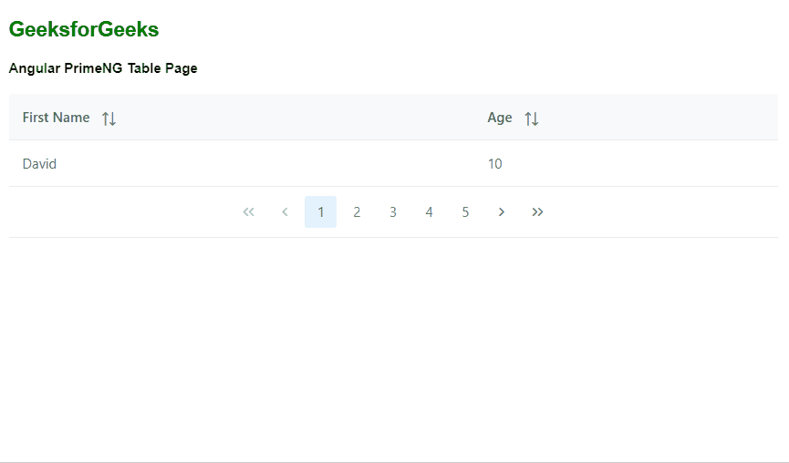Switch to page 3 in the paginator

tap(393, 212)
